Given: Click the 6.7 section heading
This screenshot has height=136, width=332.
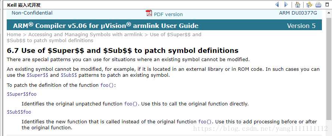Looking at the screenshot, I should [123, 51].
